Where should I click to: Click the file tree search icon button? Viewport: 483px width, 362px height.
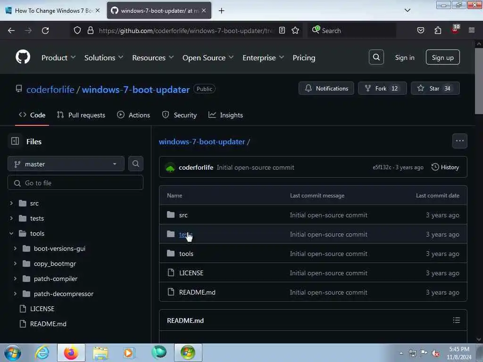135,164
